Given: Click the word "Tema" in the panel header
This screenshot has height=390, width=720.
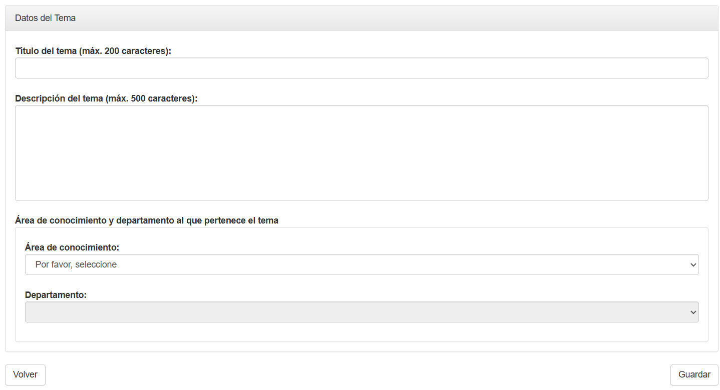Looking at the screenshot, I should 66,18.
